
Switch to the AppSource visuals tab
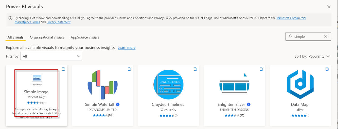[x=85, y=37]
